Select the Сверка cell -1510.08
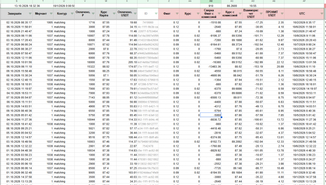 point(211,22)
